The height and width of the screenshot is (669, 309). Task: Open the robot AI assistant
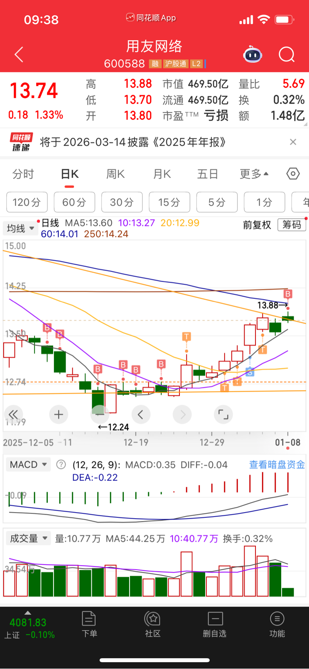pos(253,55)
